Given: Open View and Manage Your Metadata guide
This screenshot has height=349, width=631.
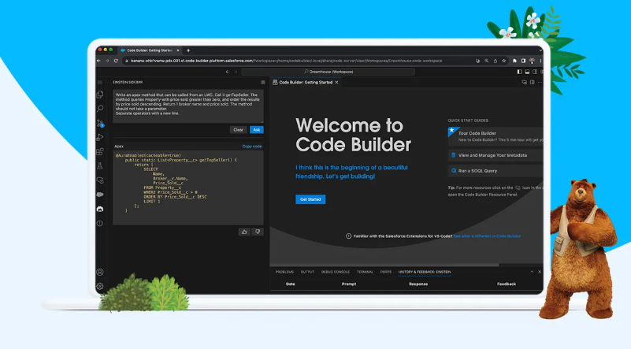Looking at the screenshot, I should click(496, 155).
